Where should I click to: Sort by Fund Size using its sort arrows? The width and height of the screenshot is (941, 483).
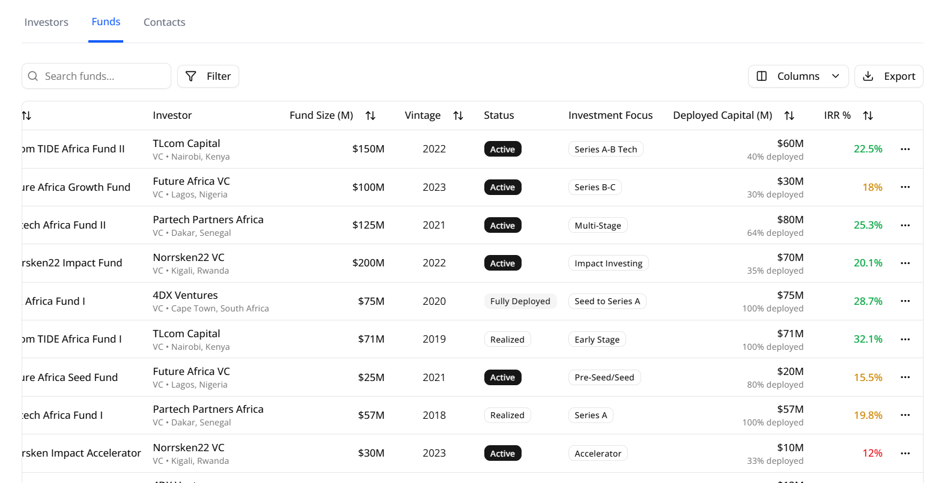[371, 115]
